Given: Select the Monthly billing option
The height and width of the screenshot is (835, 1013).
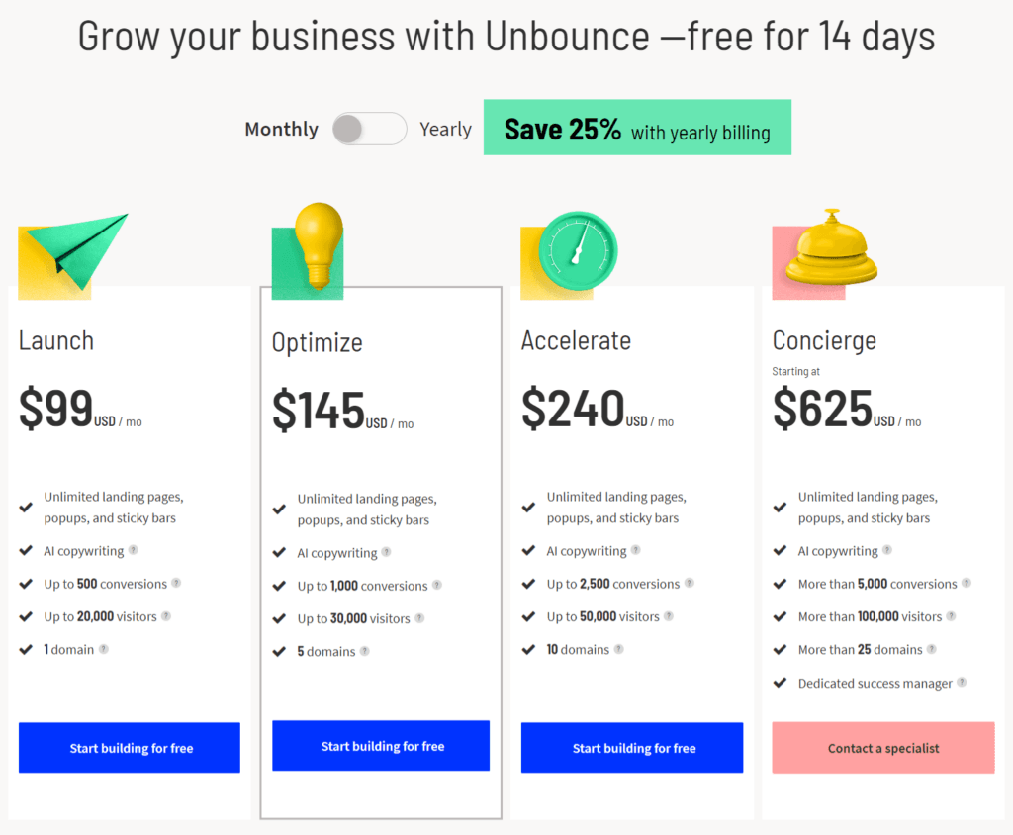Looking at the screenshot, I should [x=281, y=129].
